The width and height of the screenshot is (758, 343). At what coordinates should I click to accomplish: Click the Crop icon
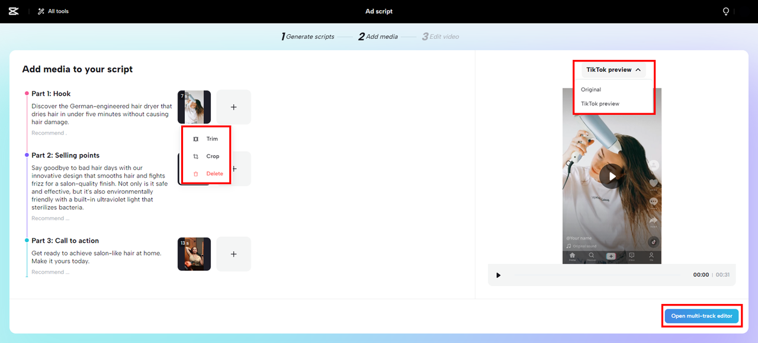(196, 156)
